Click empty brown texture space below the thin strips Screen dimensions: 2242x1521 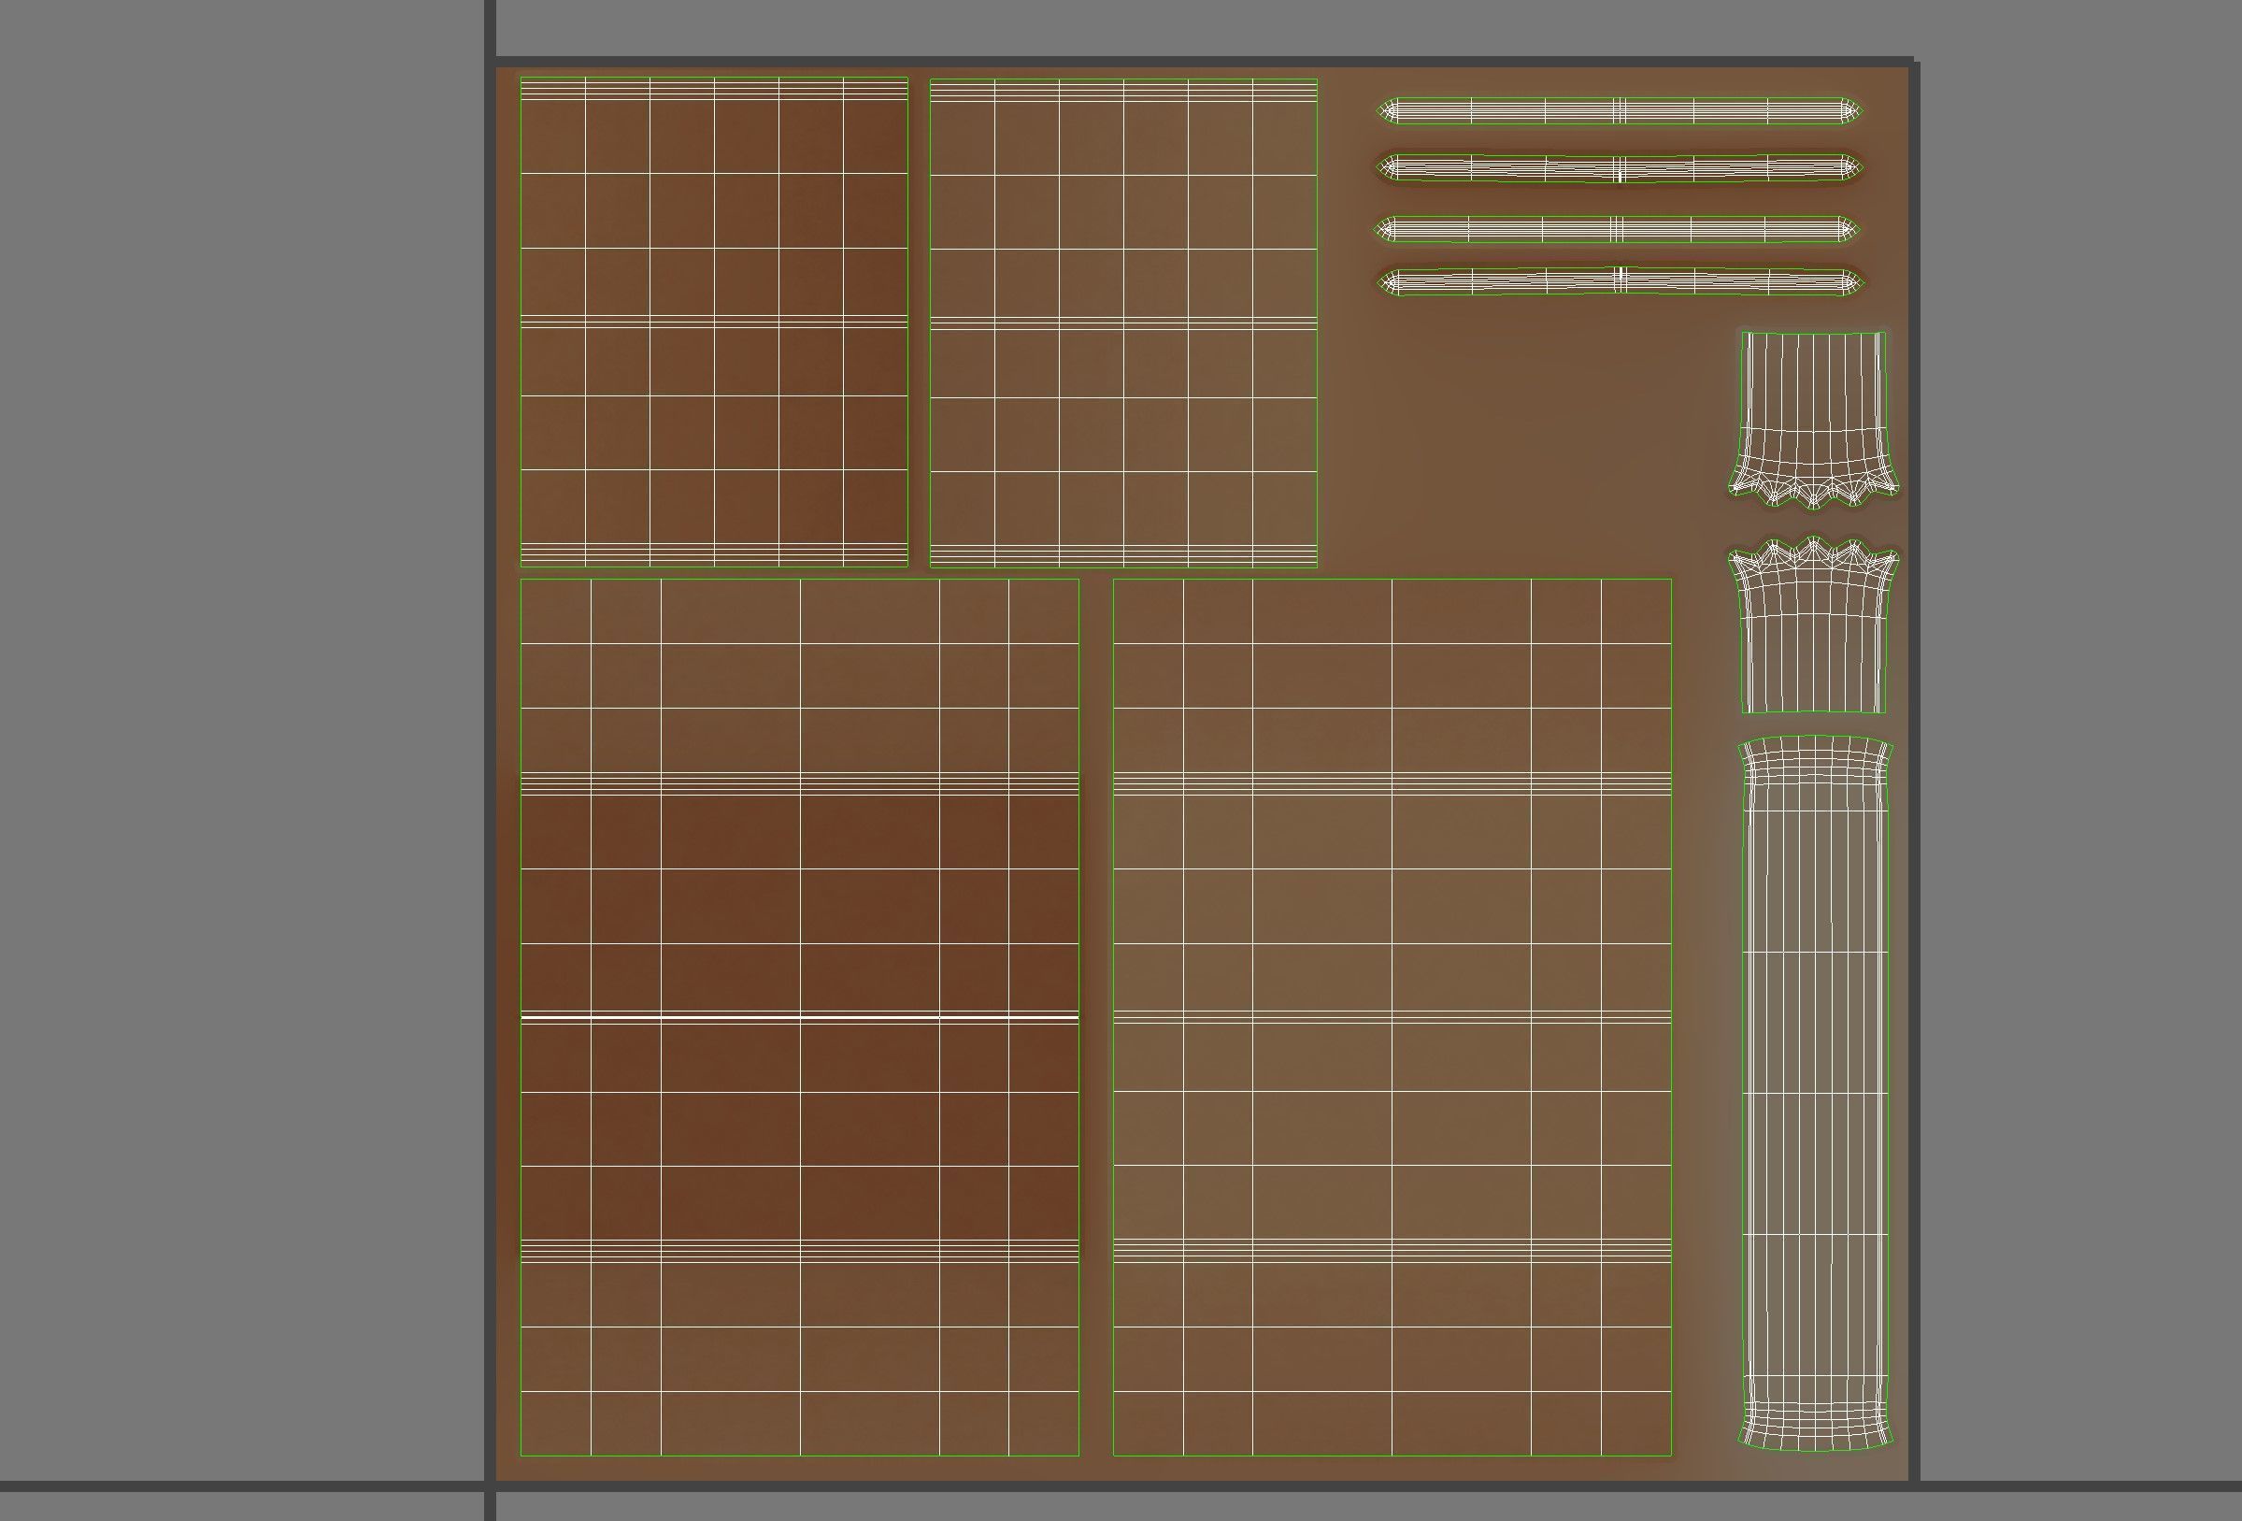pyautogui.click(x=1524, y=435)
